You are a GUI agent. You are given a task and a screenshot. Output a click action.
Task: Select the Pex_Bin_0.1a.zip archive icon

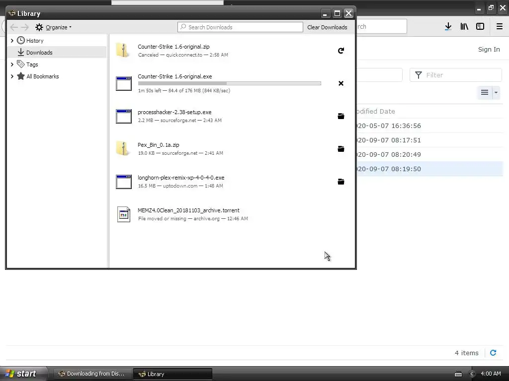[x=123, y=149]
